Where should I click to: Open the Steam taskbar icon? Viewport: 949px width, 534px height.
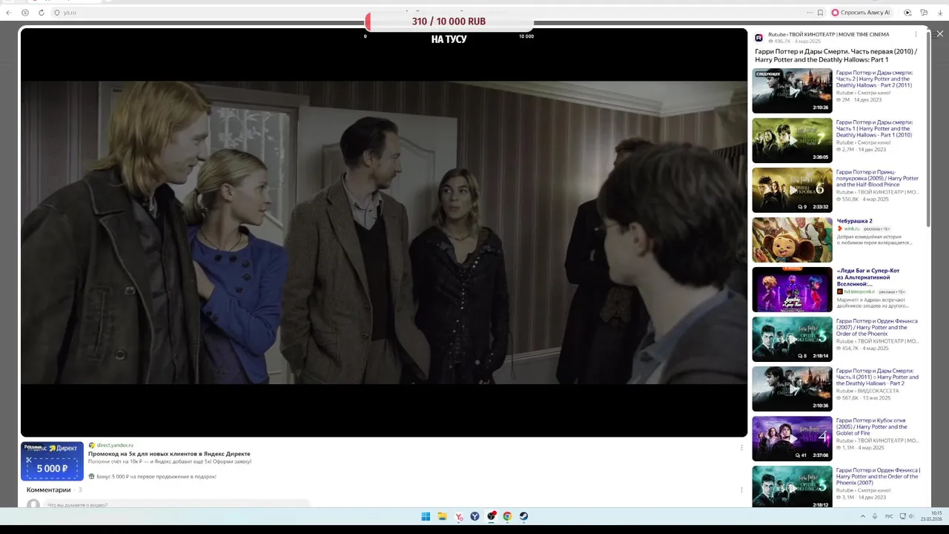[x=523, y=516]
